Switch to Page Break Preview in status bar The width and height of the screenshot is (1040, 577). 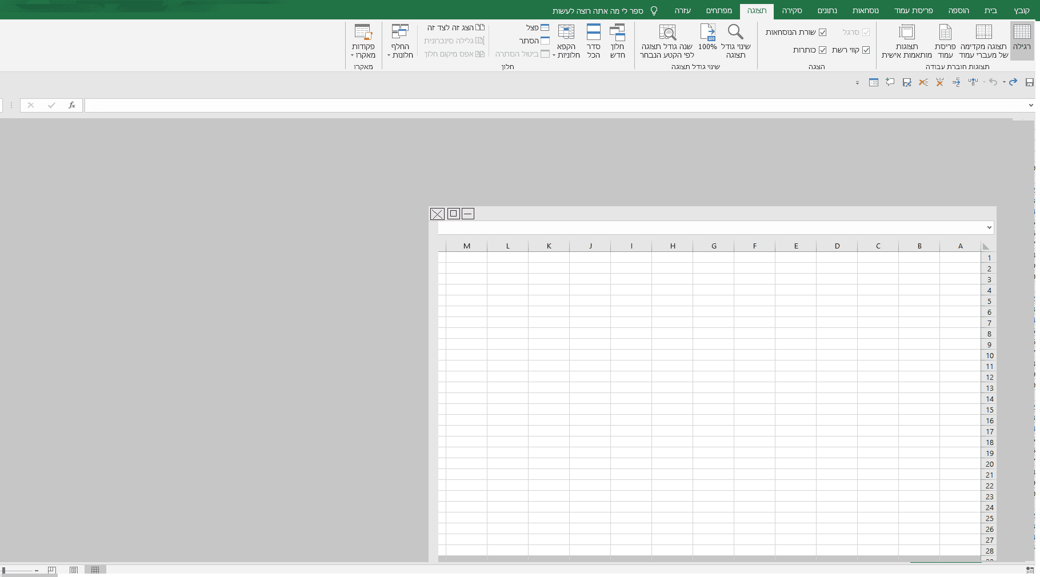pos(52,570)
